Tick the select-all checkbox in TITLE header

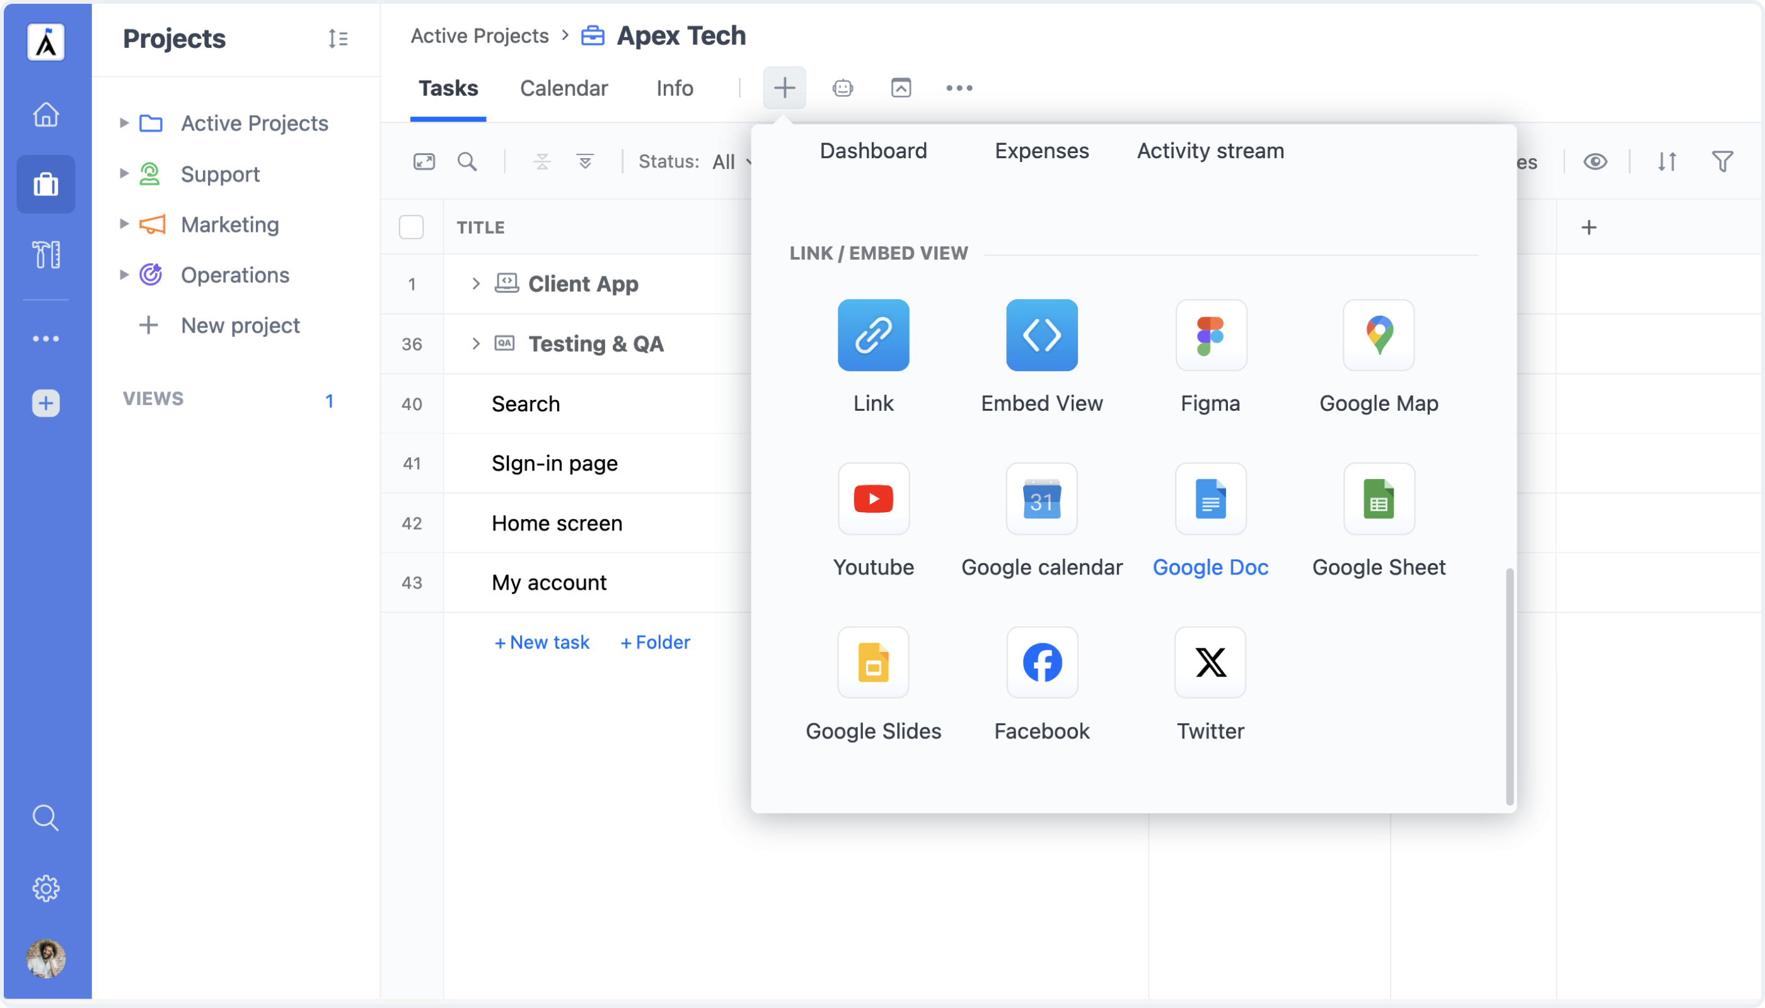point(412,227)
